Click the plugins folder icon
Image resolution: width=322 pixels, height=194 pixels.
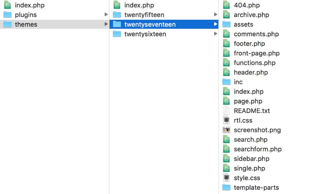pos(7,15)
